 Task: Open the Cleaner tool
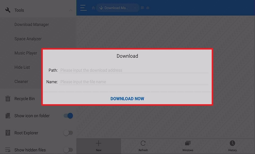coord(21,81)
